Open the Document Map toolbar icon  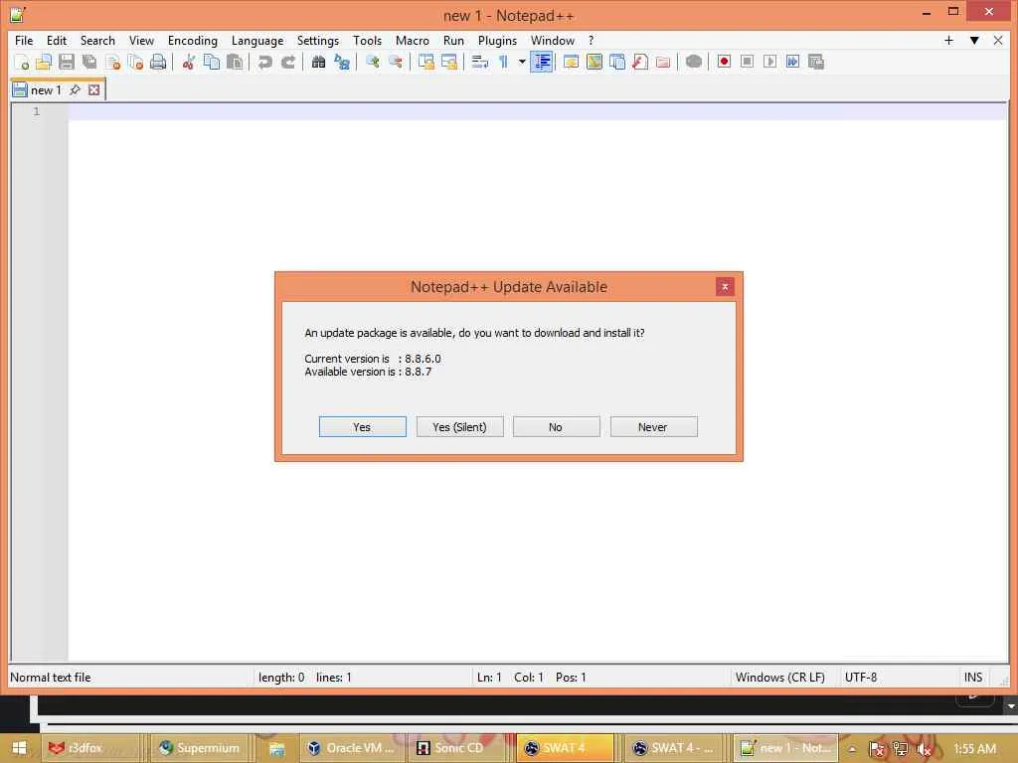click(x=594, y=63)
